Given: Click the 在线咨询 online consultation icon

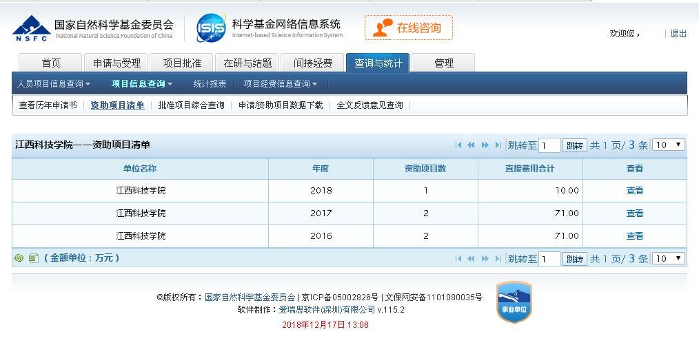Looking at the screenshot, I should [408, 28].
